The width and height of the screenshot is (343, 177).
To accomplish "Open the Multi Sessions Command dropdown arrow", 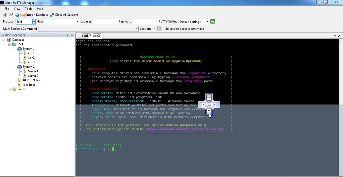I will click(x=137, y=29).
